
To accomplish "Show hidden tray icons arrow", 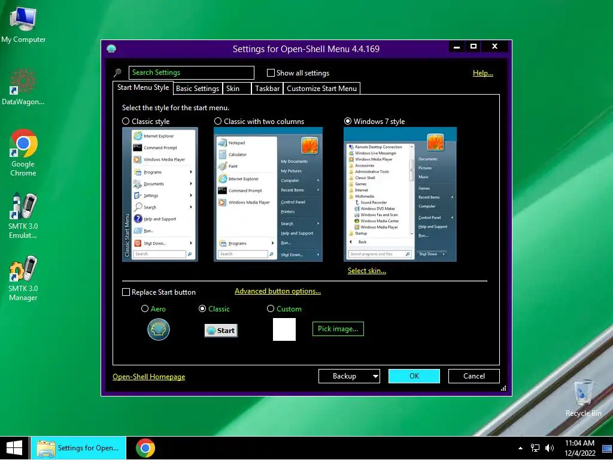I will (520, 448).
